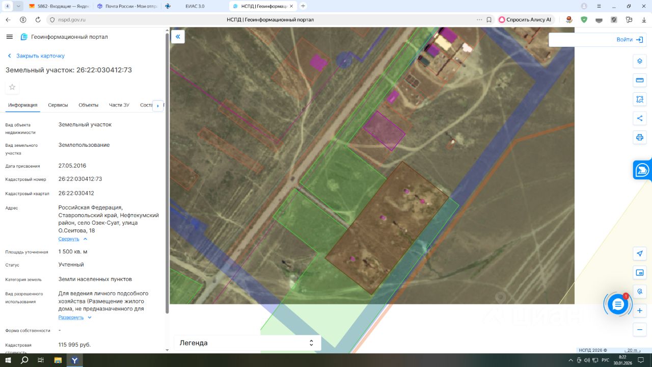
Task: Select cadastral number 26:22:030412:73 value
Action: click(x=80, y=179)
